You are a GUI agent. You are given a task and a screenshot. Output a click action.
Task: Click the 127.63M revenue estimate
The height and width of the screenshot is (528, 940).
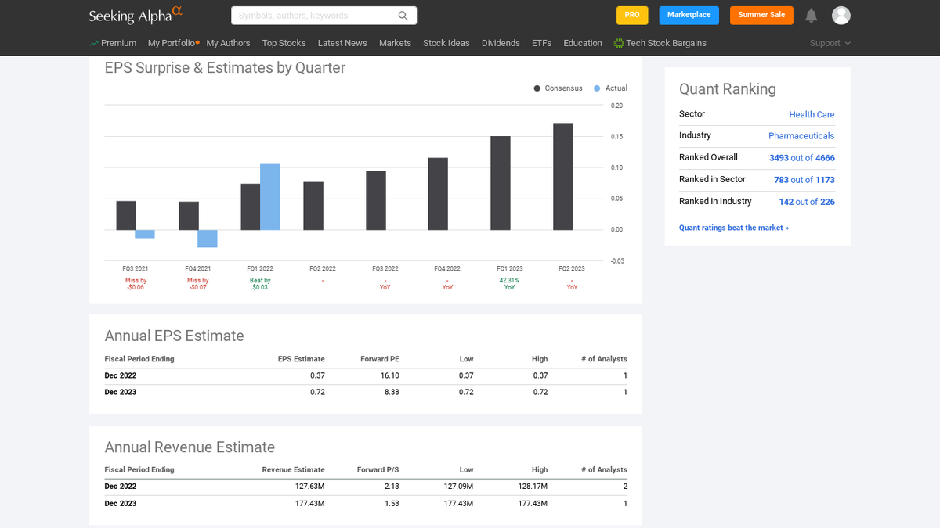pos(309,487)
